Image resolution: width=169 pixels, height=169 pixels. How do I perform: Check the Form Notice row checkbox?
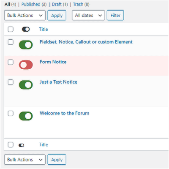[x=11, y=62]
